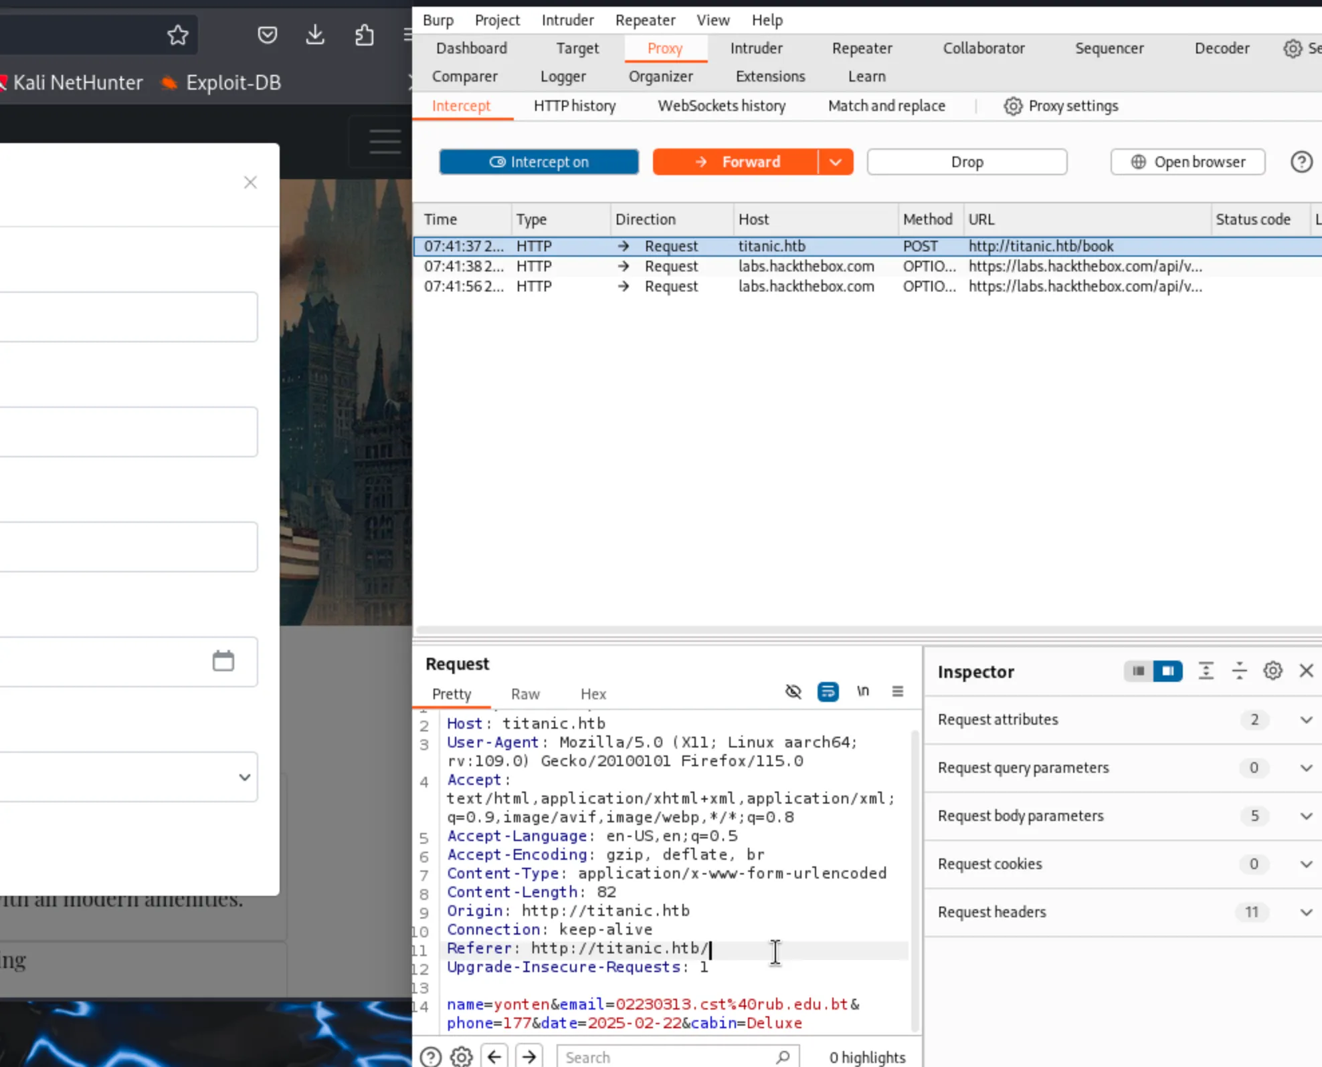Open cabin type dropdown in booking form

coord(128,777)
